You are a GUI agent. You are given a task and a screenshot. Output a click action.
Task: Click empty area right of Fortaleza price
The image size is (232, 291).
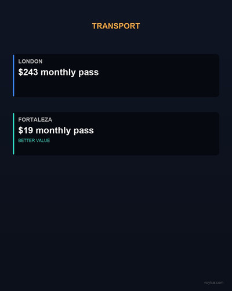[155, 130]
